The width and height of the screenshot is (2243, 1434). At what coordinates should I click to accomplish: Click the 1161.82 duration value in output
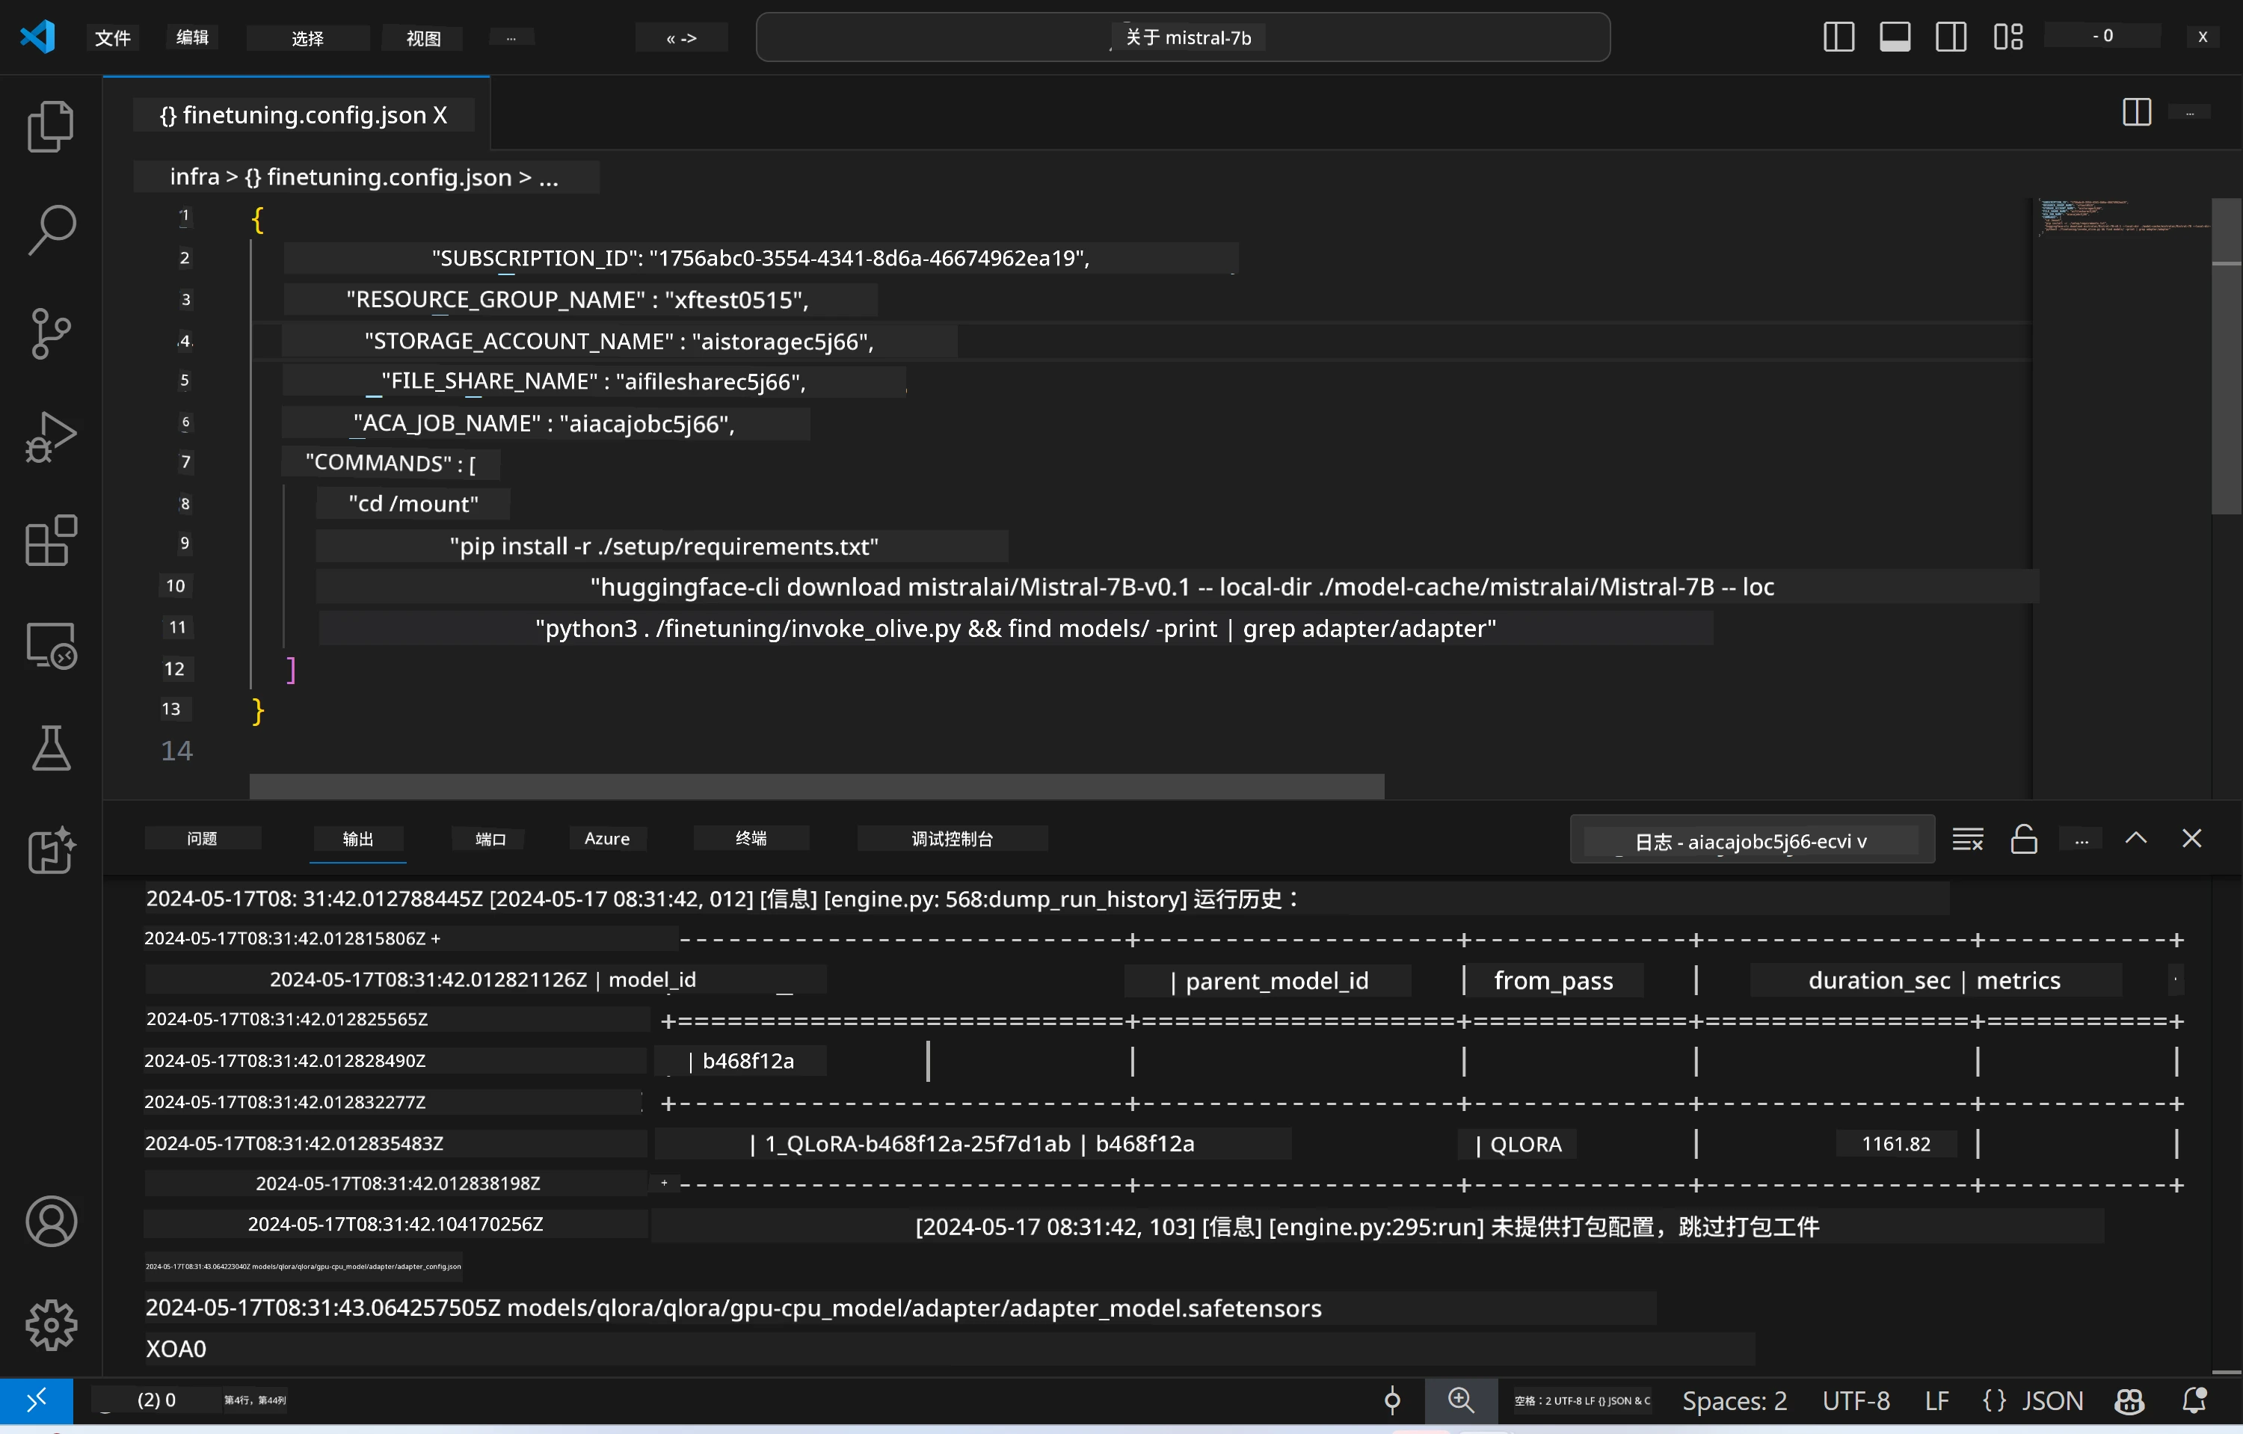[1895, 1143]
